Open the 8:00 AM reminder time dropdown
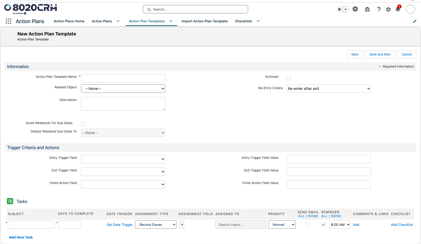The height and width of the screenshot is (244, 421). coord(340,225)
